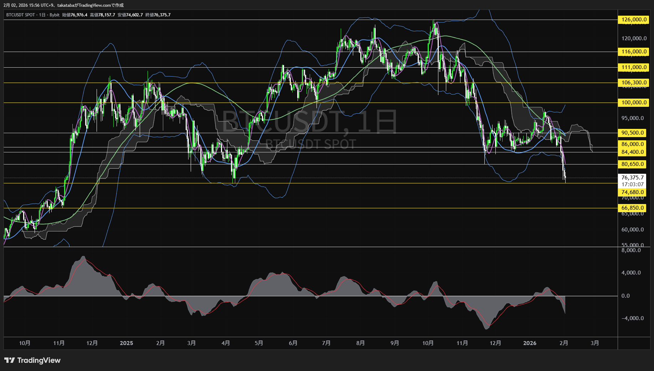Select the 7月 label on time axis
The height and width of the screenshot is (371, 654).
point(326,343)
